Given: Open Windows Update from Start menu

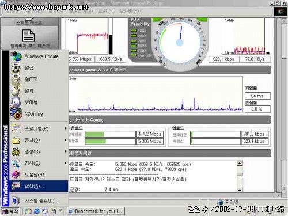Looking at the screenshot, I should coord(39,56).
